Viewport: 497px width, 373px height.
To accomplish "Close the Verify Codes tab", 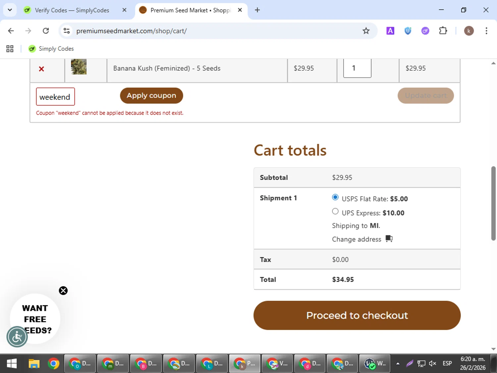I will [x=124, y=10].
